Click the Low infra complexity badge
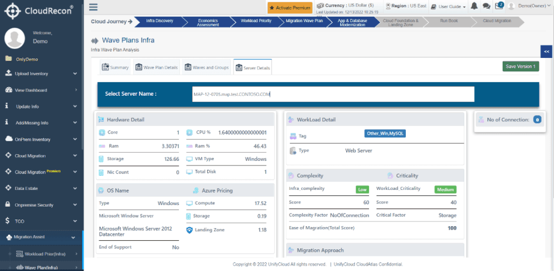554x271 pixels. (x=362, y=189)
